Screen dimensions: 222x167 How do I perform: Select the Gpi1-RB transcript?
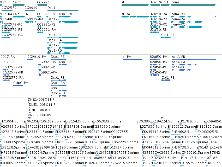166,38
